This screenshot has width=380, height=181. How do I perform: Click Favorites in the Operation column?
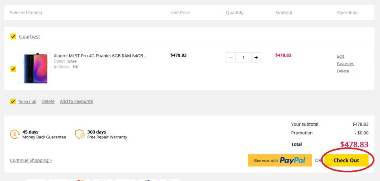click(345, 64)
